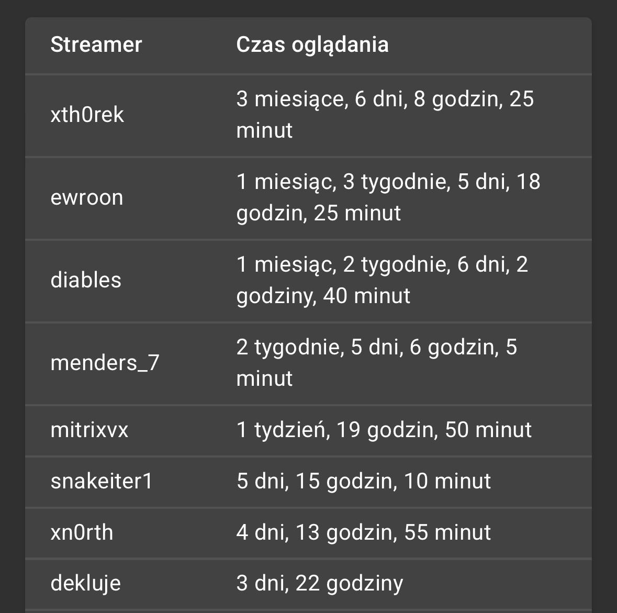The image size is (617, 613).
Task: Click the empty header area right of 'Czas oglądania'
Action: (x=492, y=44)
